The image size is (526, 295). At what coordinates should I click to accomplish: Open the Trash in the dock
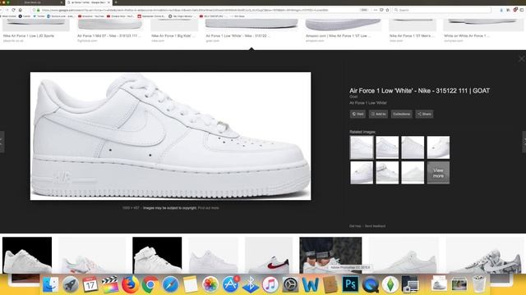pos(479,284)
